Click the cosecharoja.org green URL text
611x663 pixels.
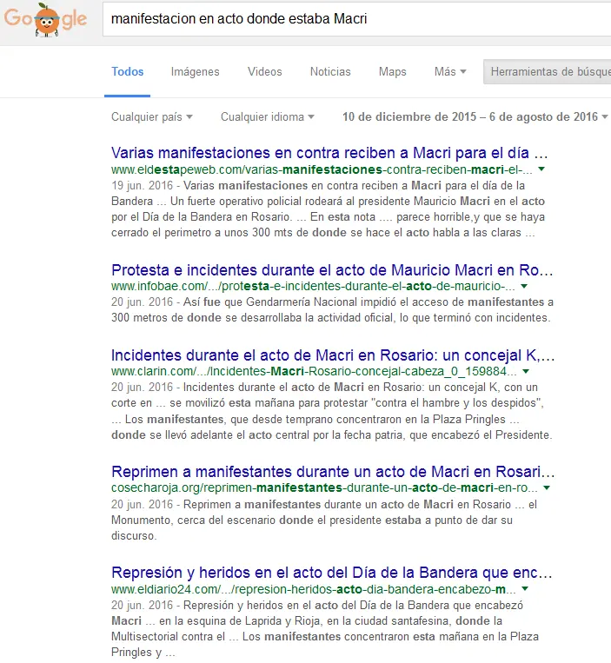click(324, 488)
